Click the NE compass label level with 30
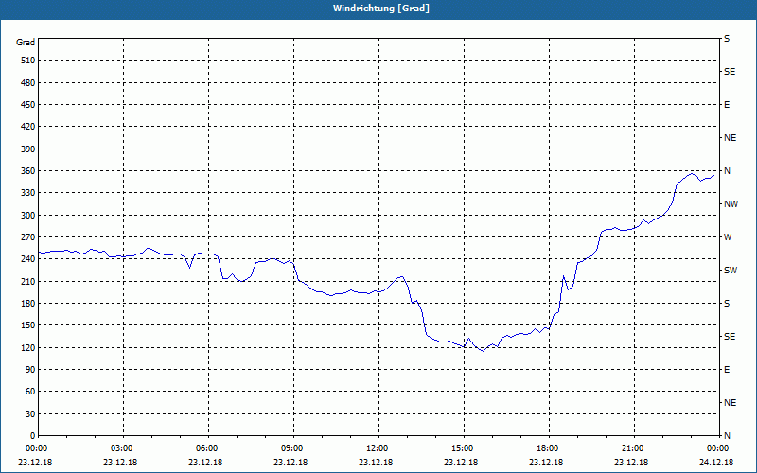This screenshot has width=757, height=473. (x=730, y=403)
